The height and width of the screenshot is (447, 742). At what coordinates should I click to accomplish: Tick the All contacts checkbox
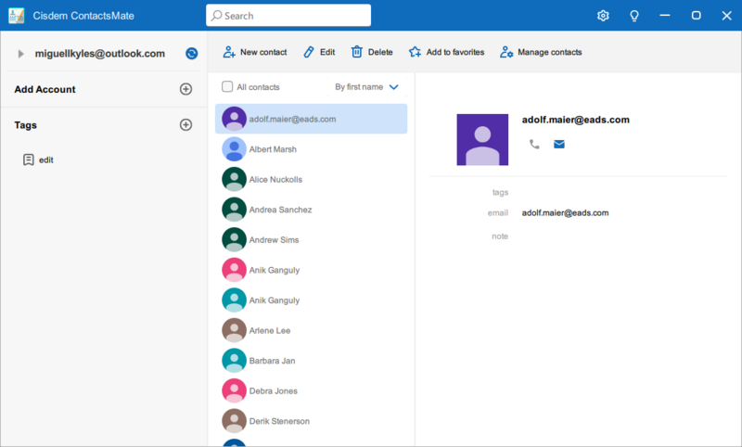(227, 86)
